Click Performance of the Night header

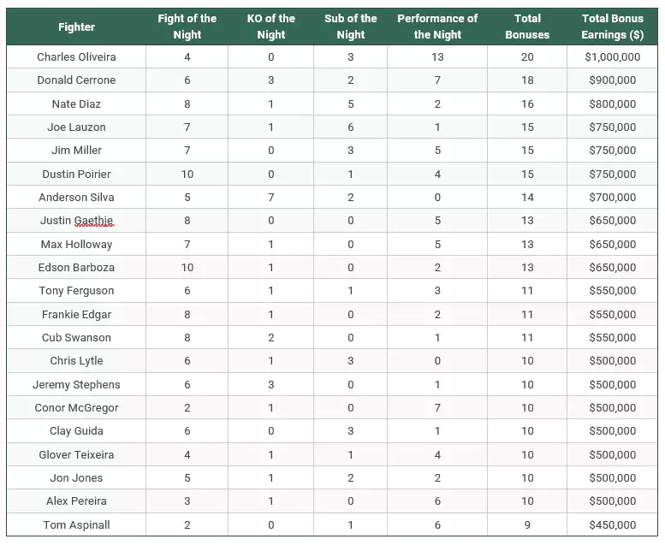437,27
